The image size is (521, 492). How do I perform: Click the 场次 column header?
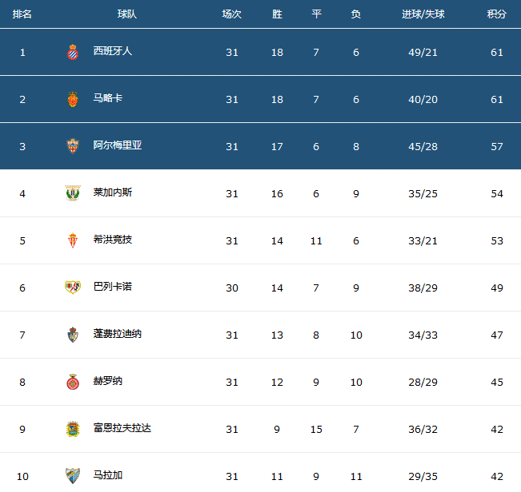pyautogui.click(x=232, y=14)
